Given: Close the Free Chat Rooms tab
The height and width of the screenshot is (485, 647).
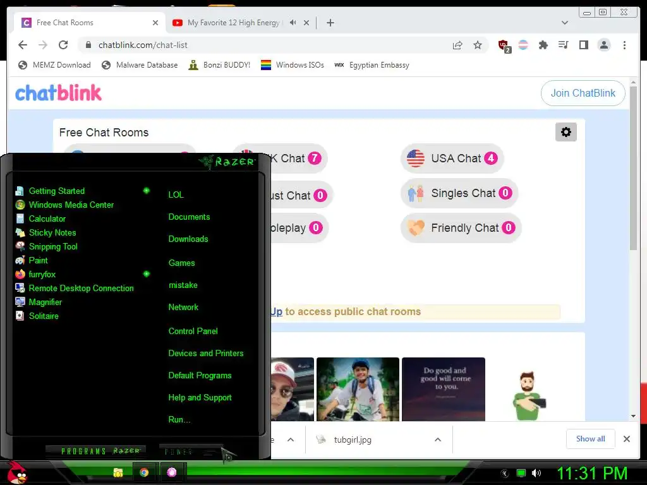Looking at the screenshot, I should point(155,23).
